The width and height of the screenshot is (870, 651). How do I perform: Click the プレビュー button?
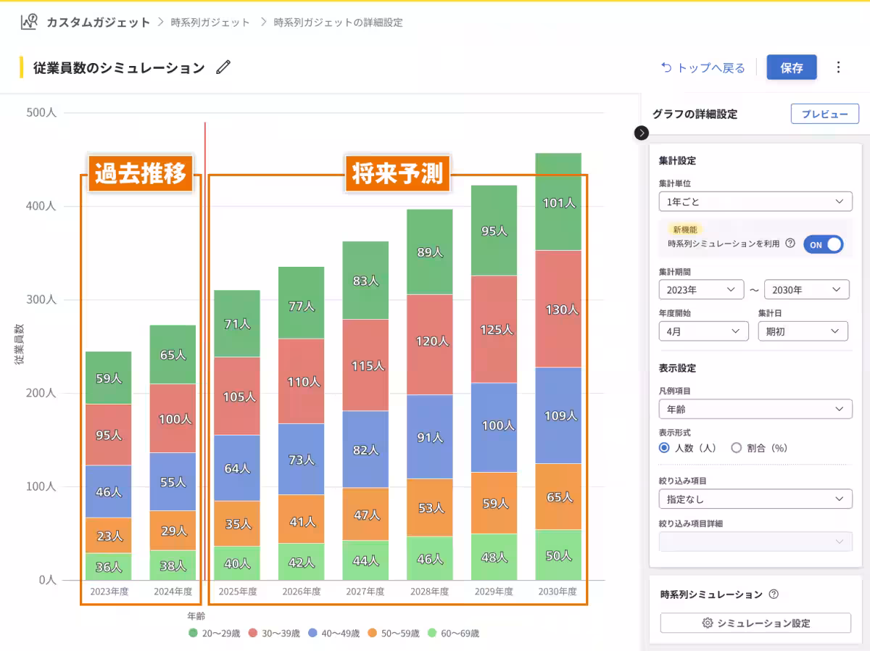[824, 114]
